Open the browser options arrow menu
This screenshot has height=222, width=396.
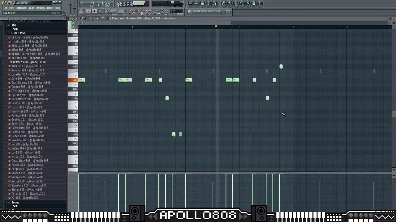(x=2, y=18)
